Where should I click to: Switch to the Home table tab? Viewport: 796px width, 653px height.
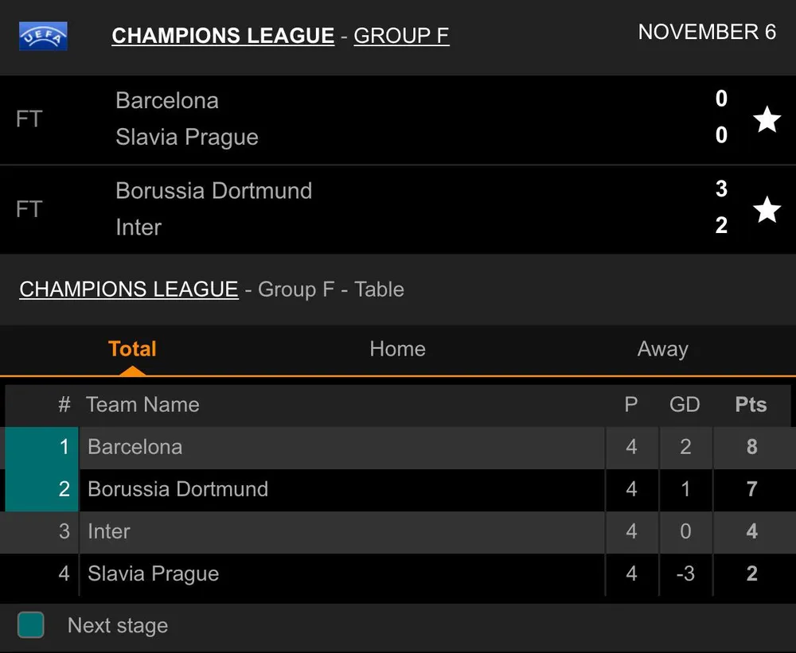(397, 349)
